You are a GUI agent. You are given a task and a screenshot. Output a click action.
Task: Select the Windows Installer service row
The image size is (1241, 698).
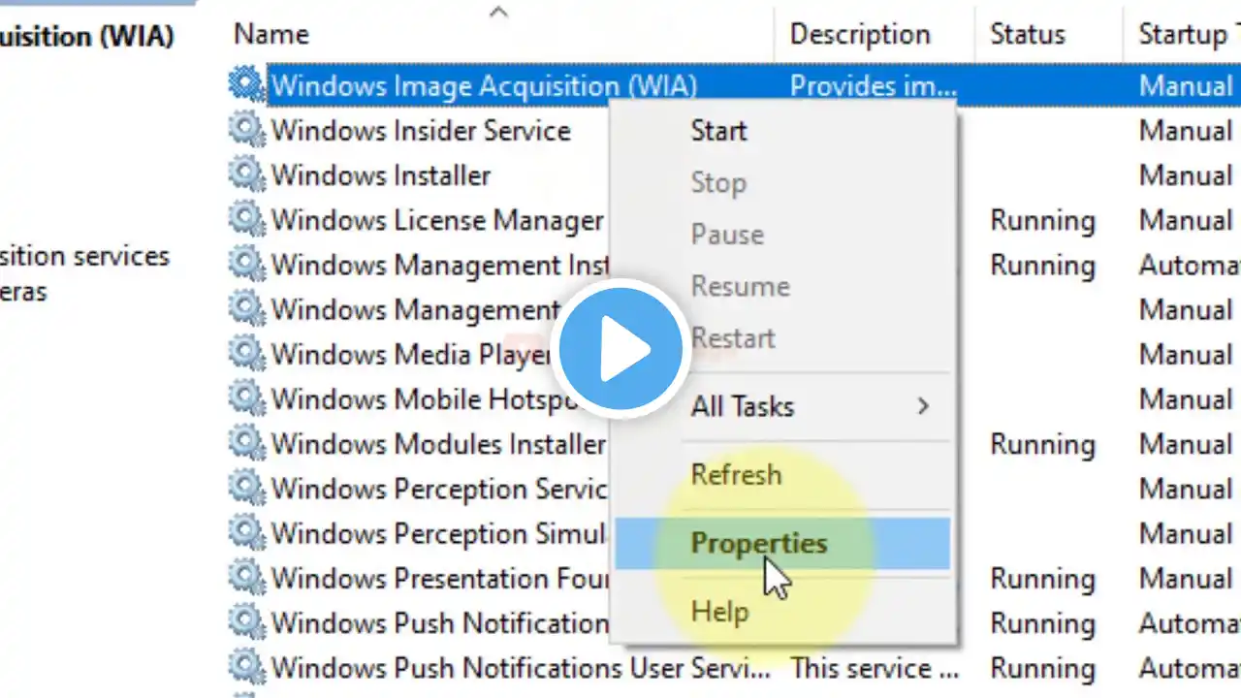coord(381,175)
